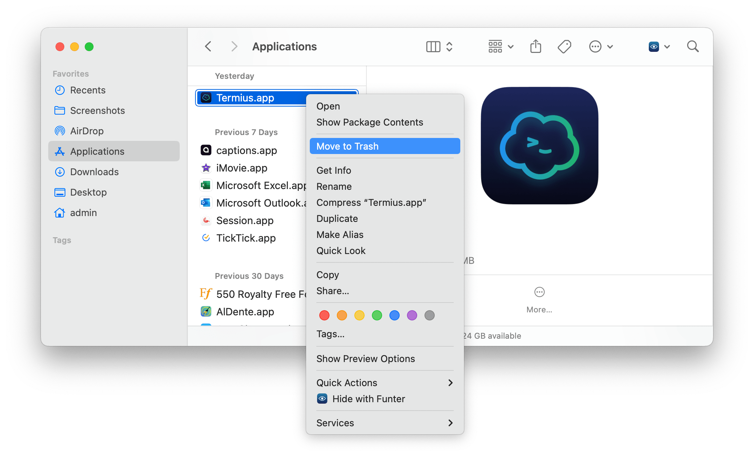Click the Funter eye toolbar icon
Image resolution: width=754 pixels, height=454 pixels.
point(654,47)
